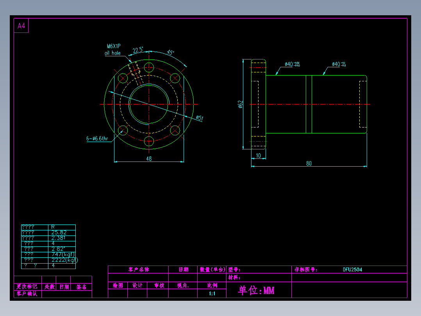The image size is (421, 316).
Task: Select the "签名" signature cell
Action: point(81,287)
